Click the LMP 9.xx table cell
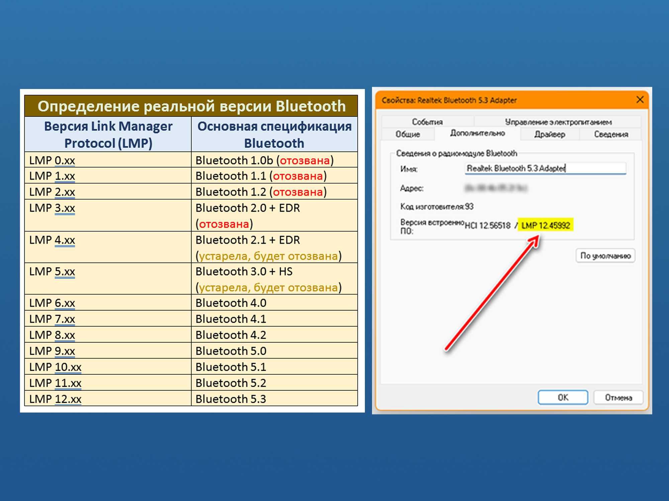 [108, 351]
